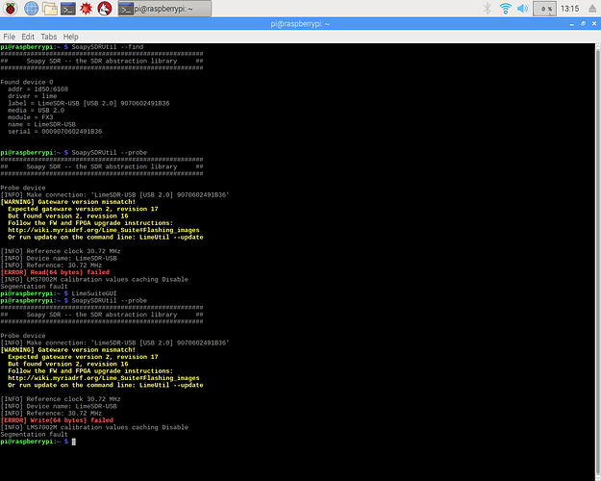Screen dimensions: 601x481
Task: Open the Help menu
Action: tap(70, 37)
